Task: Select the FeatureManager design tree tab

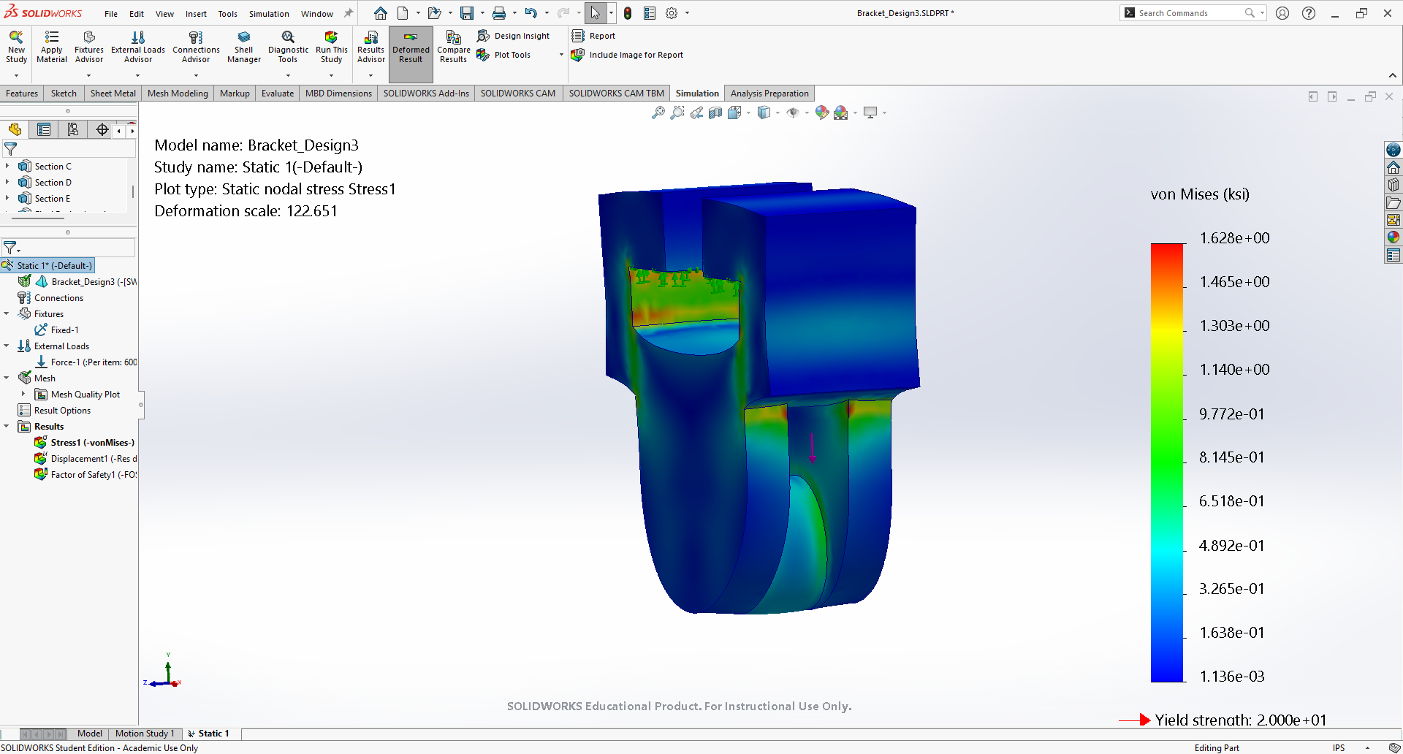Action: (x=15, y=130)
